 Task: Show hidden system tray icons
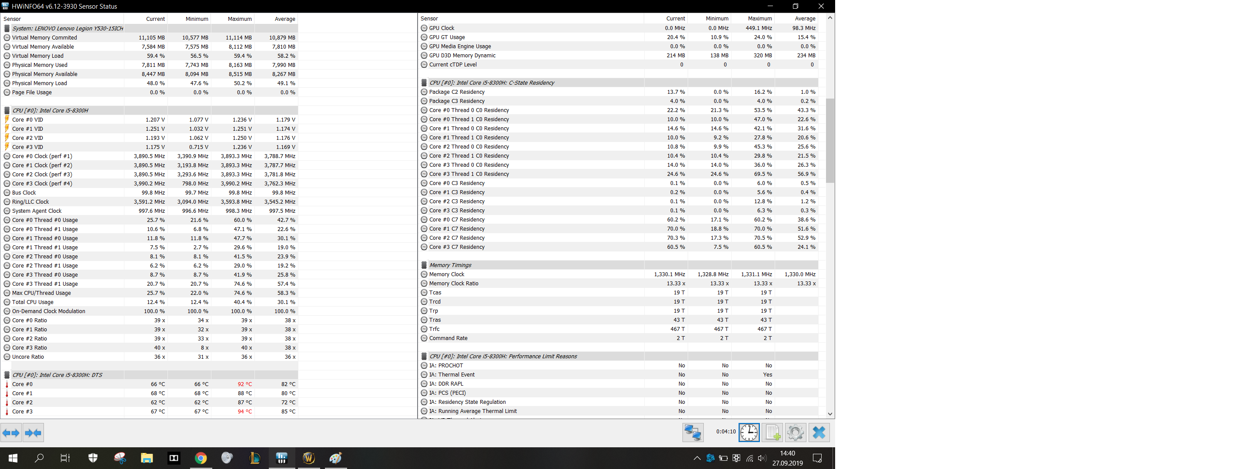tap(697, 459)
